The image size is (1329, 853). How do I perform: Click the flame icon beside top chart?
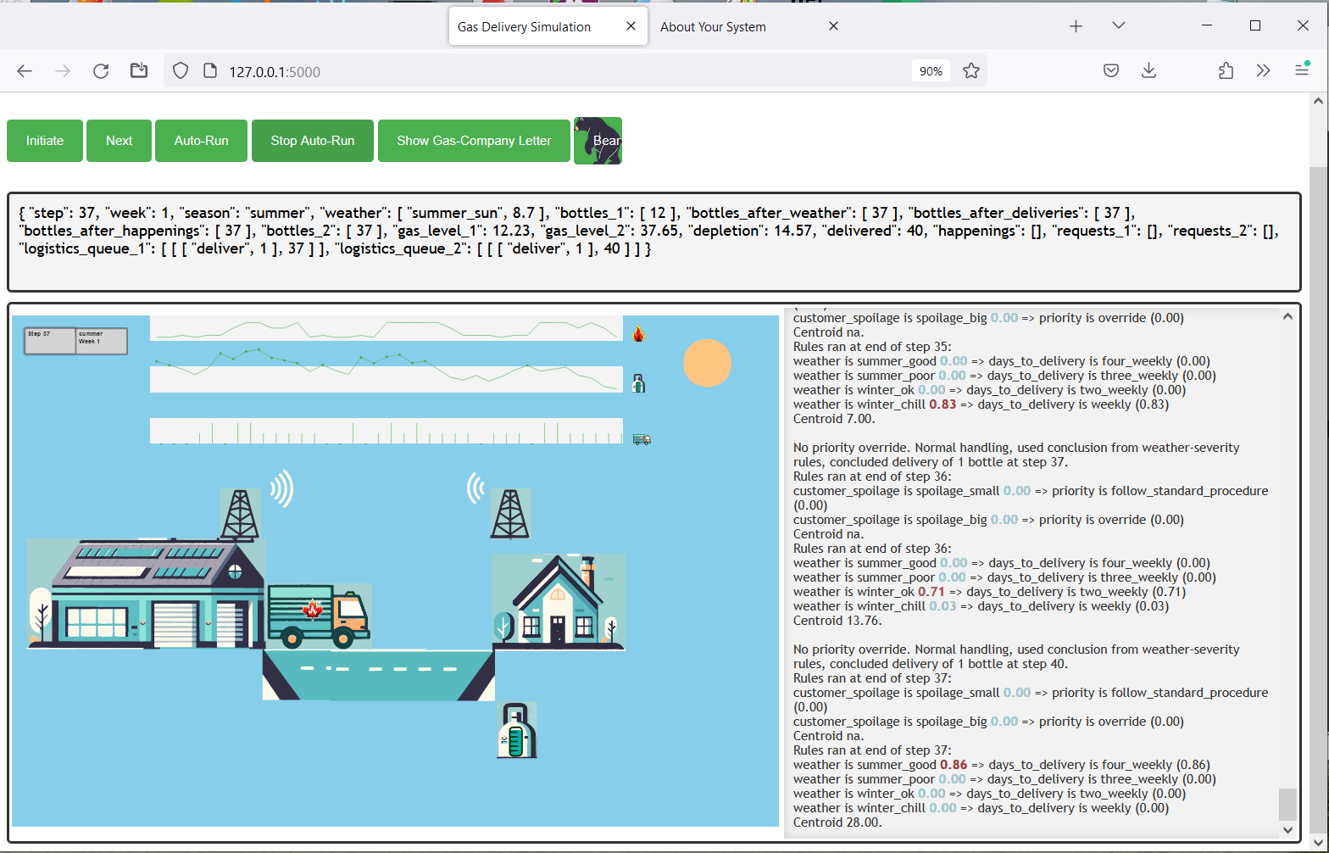tap(639, 333)
